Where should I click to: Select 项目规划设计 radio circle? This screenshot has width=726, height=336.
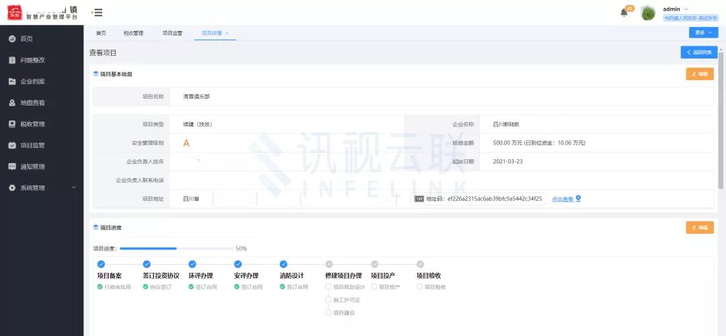pyautogui.click(x=328, y=287)
